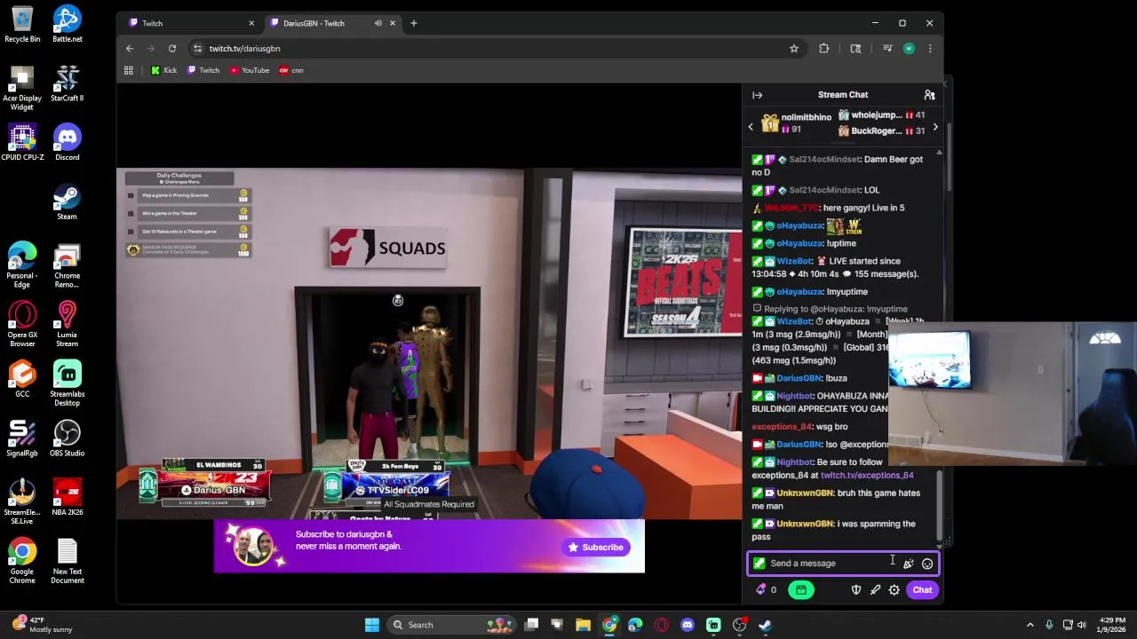
Task: Open the clock showing 4:29 PM
Action: [x=1112, y=625]
